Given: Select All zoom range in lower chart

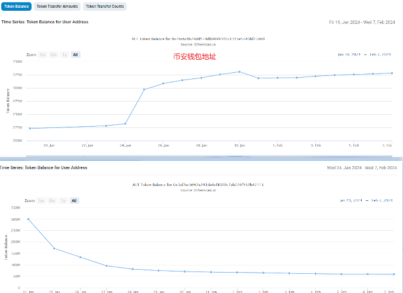Looking at the screenshot, I should point(74,201).
